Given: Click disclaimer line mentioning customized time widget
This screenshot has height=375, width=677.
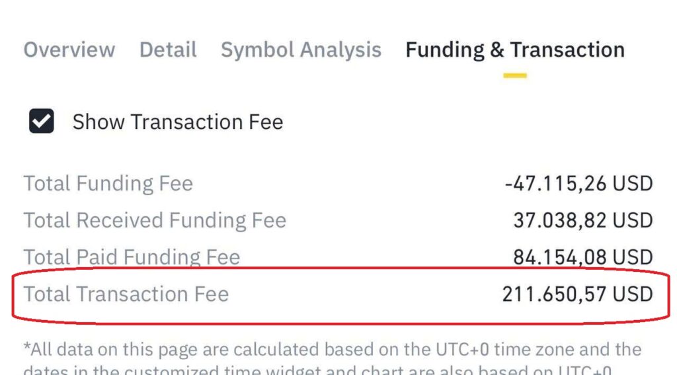Looking at the screenshot, I should click(x=317, y=370).
